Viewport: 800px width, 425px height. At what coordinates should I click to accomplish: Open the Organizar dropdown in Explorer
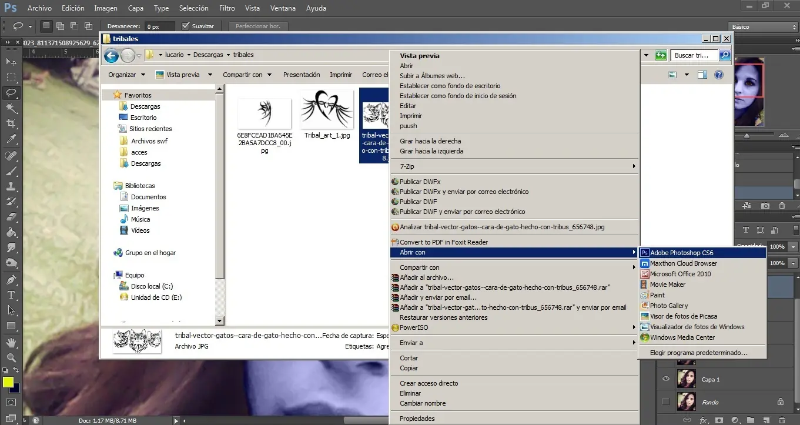[126, 75]
